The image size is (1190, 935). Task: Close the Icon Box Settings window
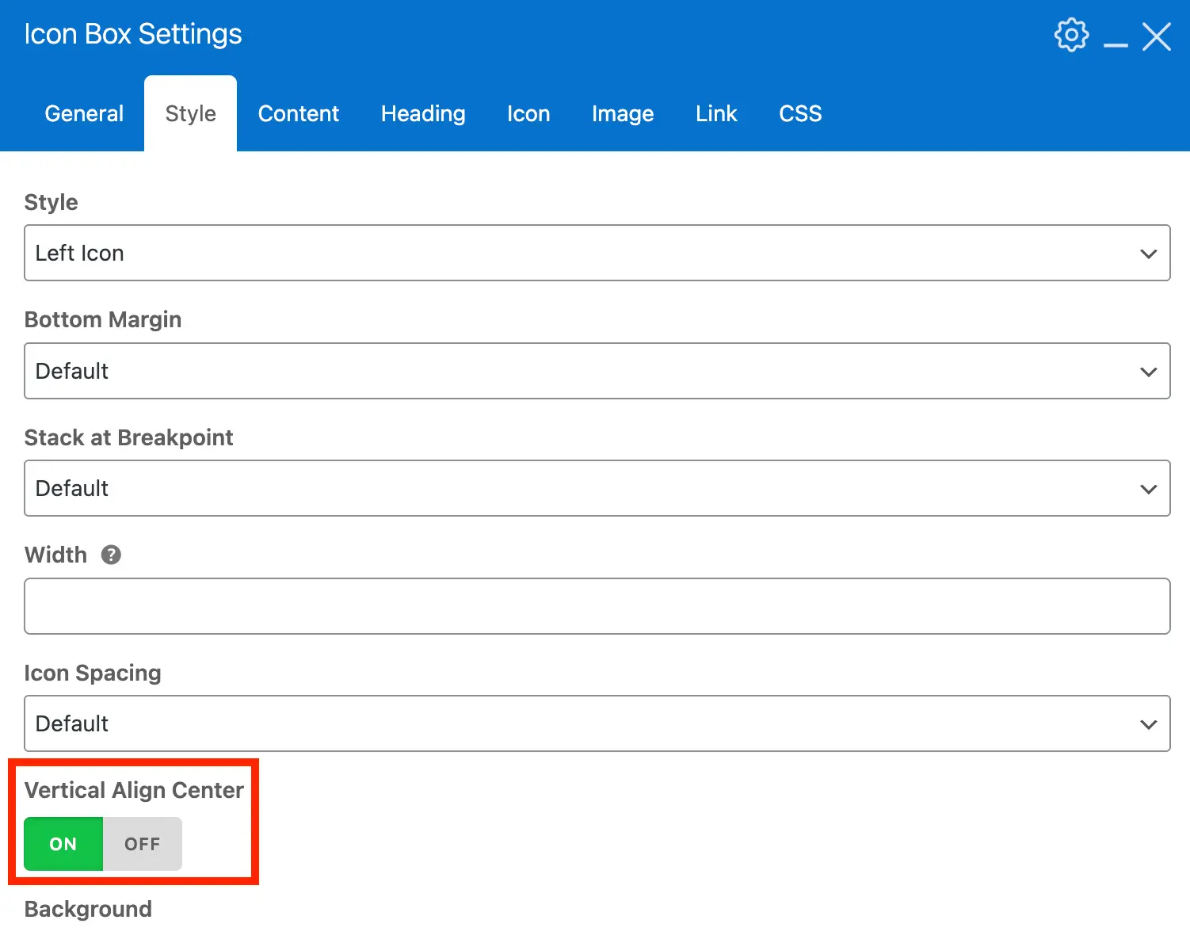1157,36
